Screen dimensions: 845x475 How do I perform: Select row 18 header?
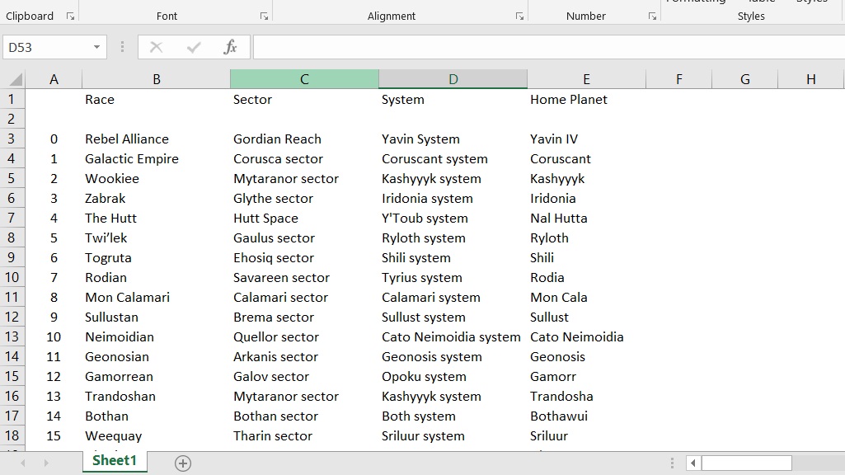coord(12,435)
